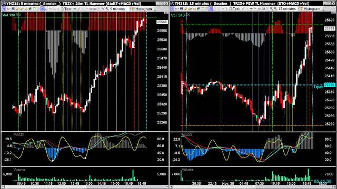Click the plain star icon in the 5 minutes window
Screen dimensions: 337x189
(26, 9)
